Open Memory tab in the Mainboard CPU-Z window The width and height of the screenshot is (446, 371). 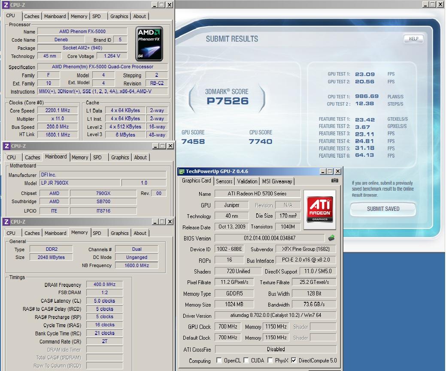pyautogui.click(x=80, y=157)
